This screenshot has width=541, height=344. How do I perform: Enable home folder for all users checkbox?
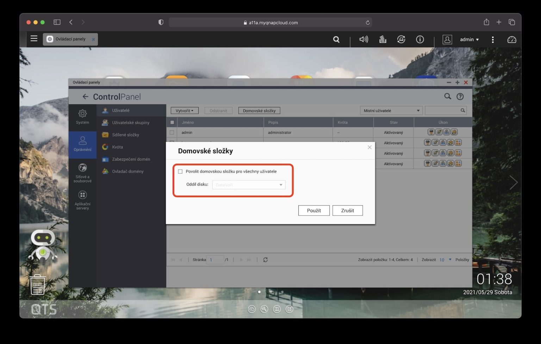coord(180,171)
